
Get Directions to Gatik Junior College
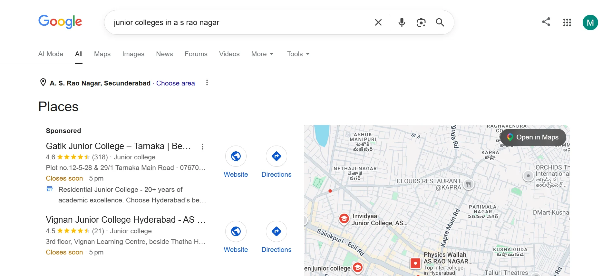(x=276, y=162)
